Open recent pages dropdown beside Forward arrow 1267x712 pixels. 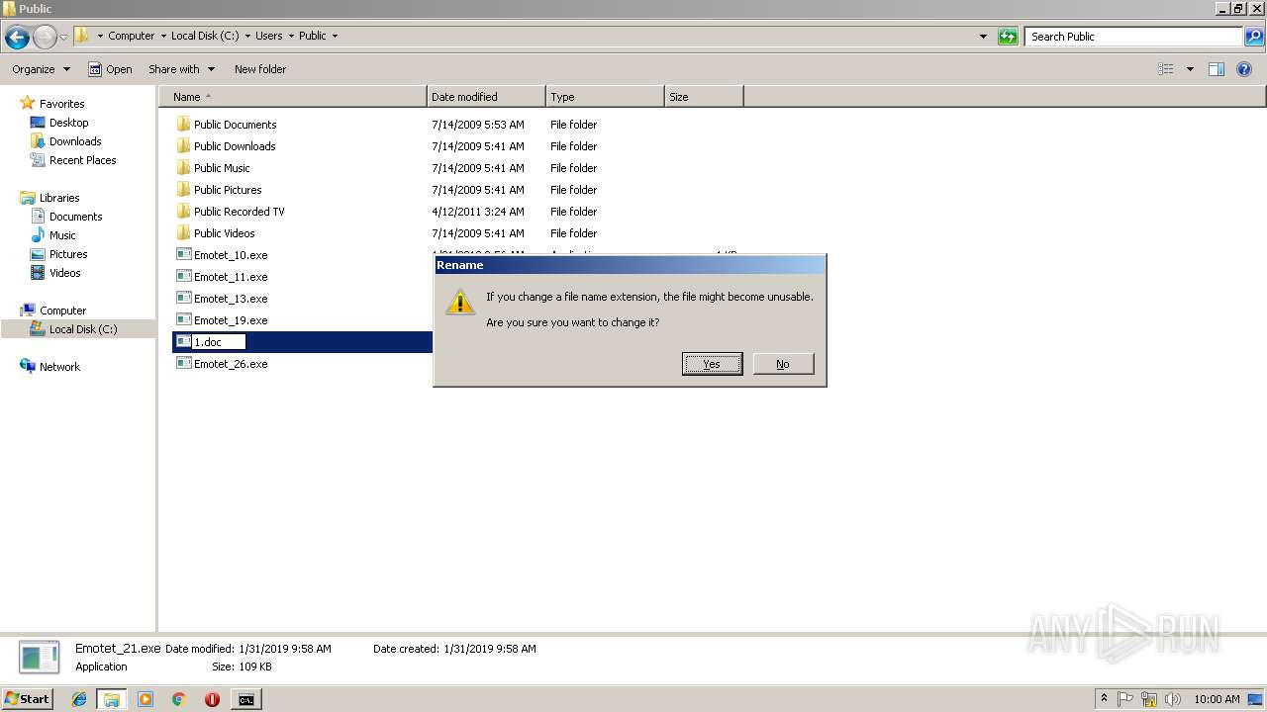click(63, 37)
